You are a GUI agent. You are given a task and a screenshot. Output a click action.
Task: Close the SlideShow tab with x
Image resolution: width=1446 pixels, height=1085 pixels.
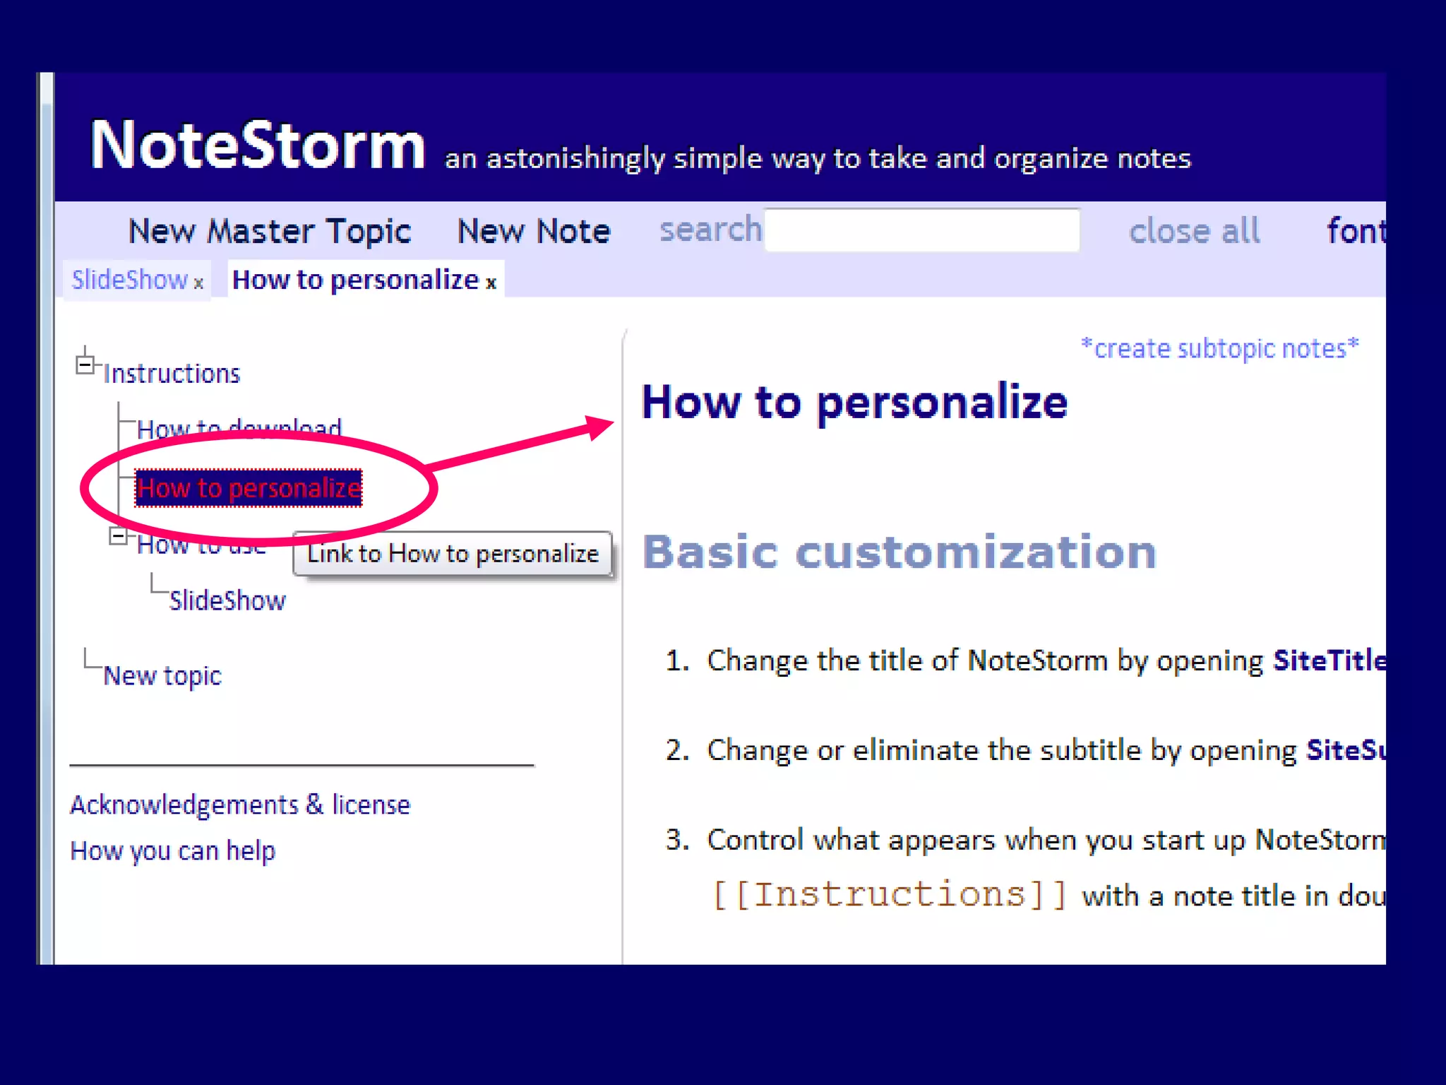[199, 283]
